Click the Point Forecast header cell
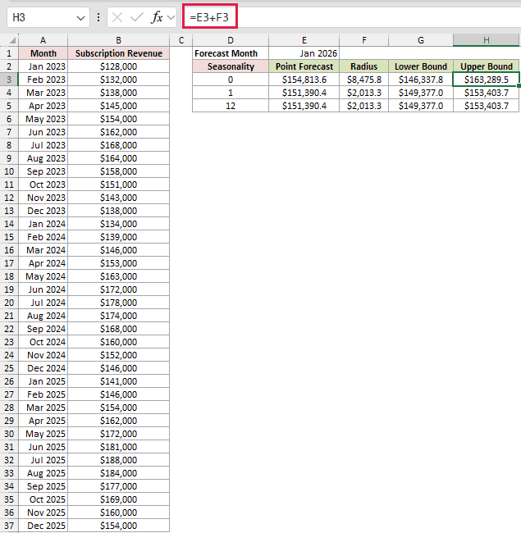 pos(304,66)
